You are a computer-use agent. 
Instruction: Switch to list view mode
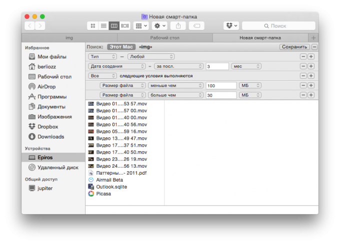(x=103, y=25)
